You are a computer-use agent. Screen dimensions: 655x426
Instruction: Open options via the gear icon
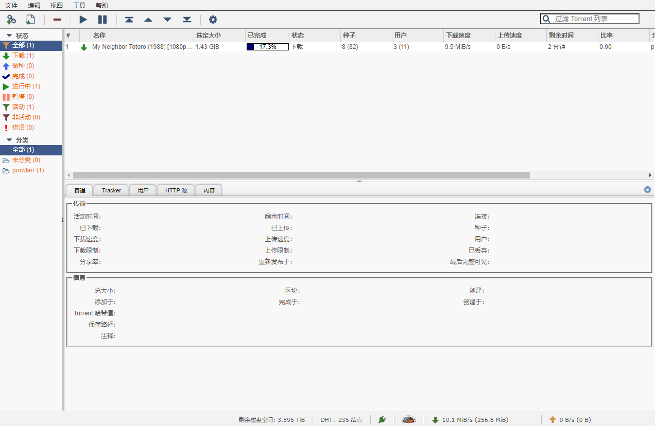(x=213, y=20)
